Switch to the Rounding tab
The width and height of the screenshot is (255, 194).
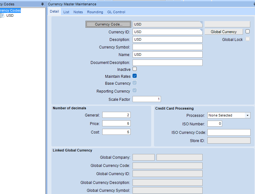(x=95, y=12)
